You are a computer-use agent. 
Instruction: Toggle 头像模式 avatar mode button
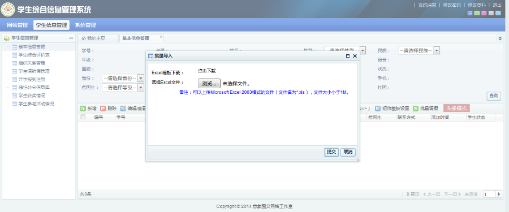click(x=456, y=109)
